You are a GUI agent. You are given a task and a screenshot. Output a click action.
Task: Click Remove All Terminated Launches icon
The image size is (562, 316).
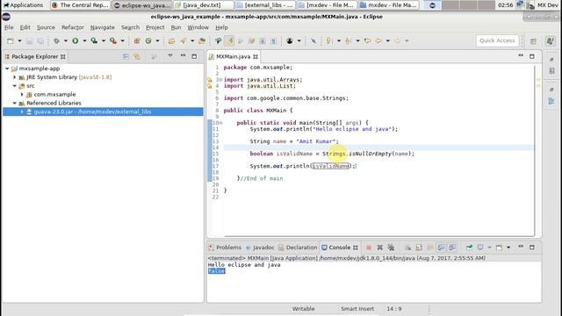391,248
